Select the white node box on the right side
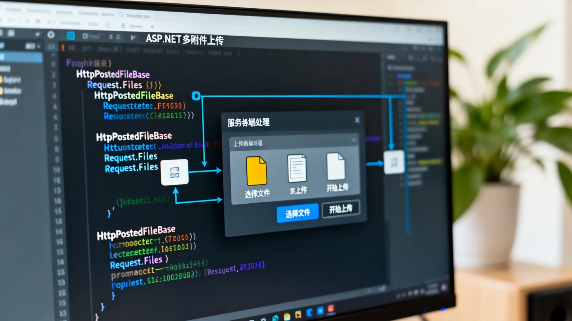This screenshot has height=321, width=572. (x=394, y=162)
